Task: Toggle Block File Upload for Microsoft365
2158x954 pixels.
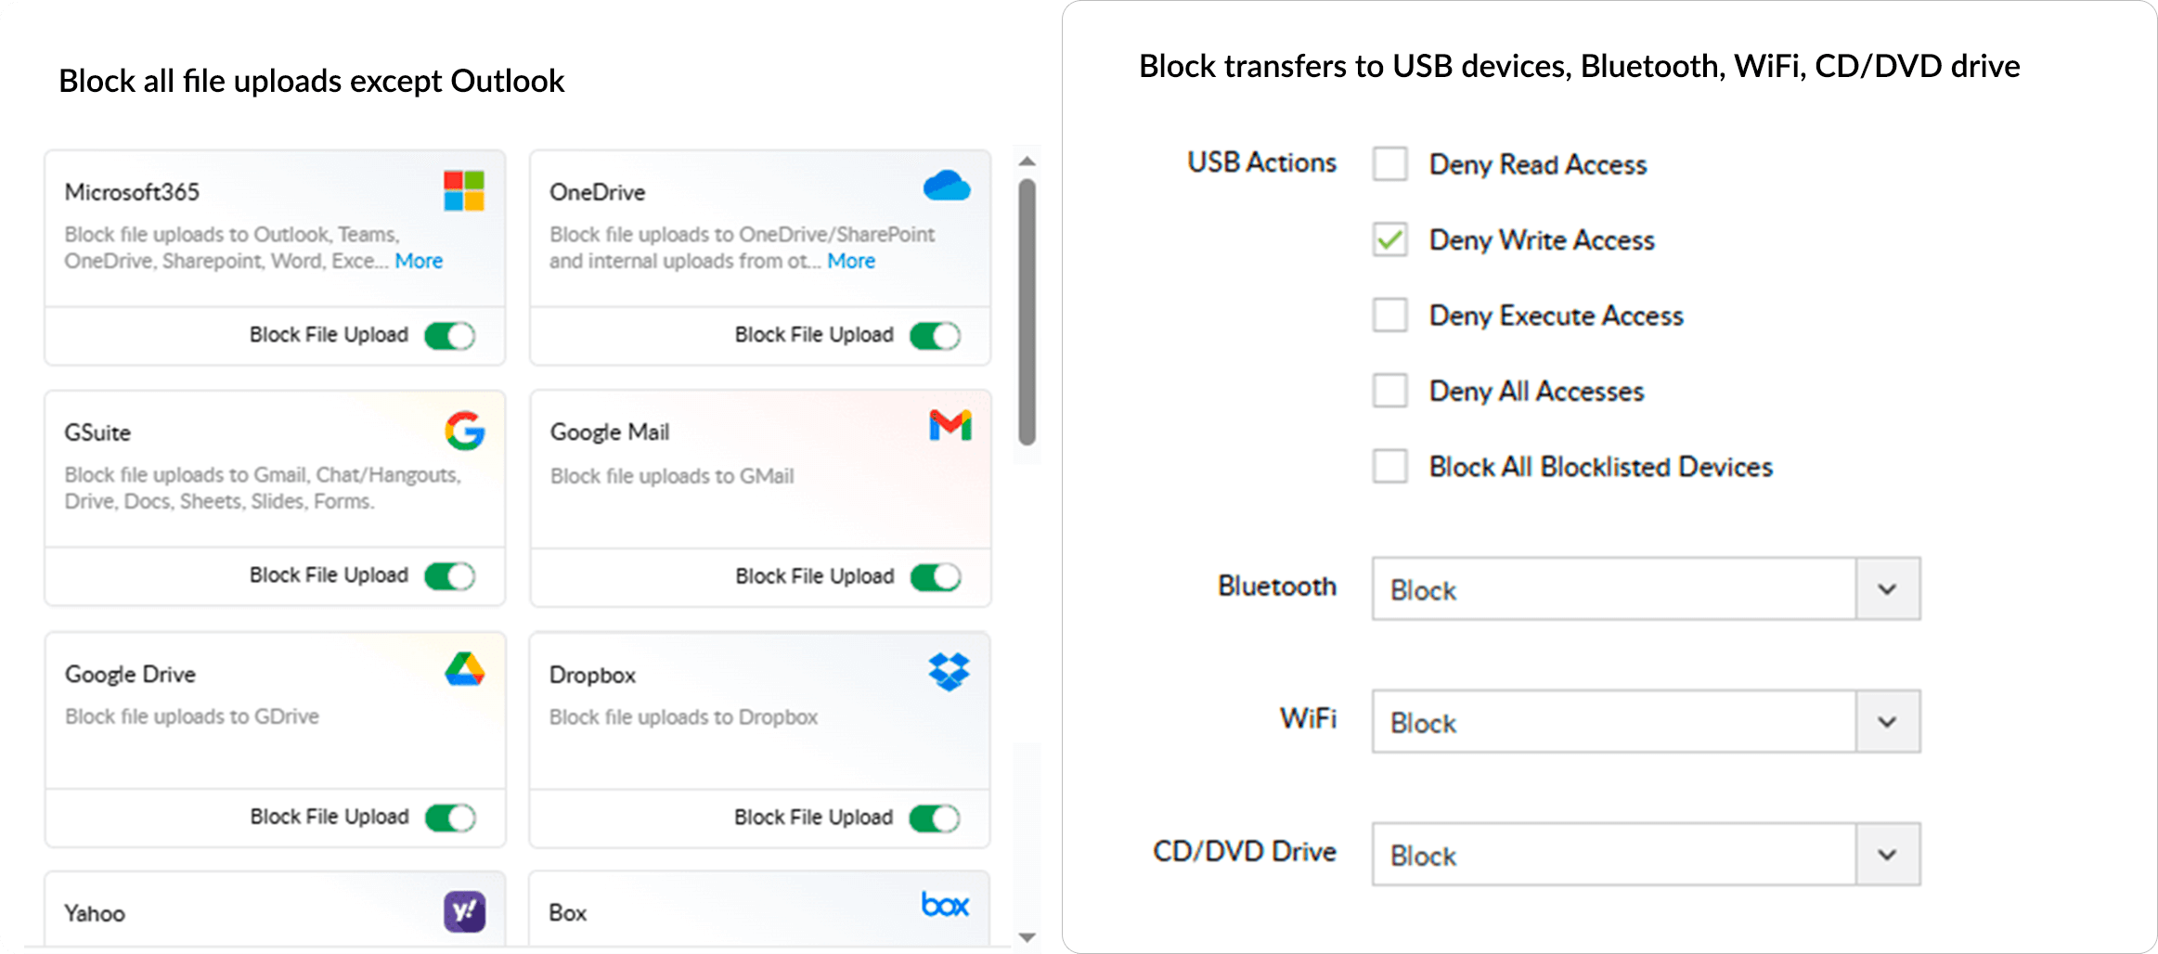Action: 450,336
